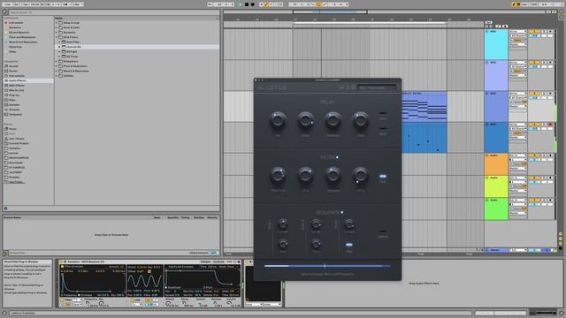The image size is (566, 318).
Task: Toggle the lit switch in Lotus Filter section
Action: tap(383, 177)
